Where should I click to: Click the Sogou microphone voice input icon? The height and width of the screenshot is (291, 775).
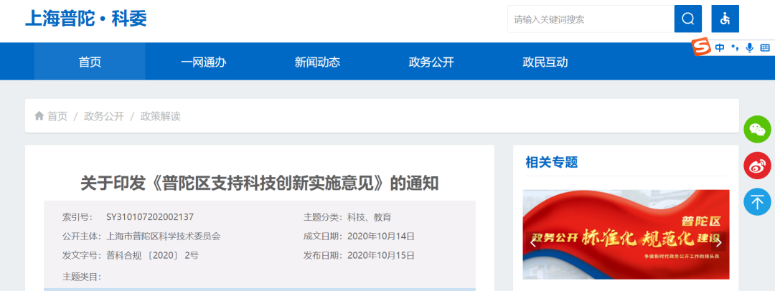[x=750, y=47]
